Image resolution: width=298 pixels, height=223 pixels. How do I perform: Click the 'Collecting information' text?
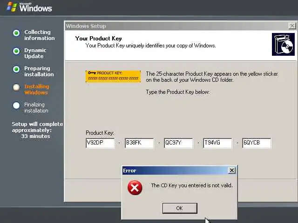coord(39,35)
